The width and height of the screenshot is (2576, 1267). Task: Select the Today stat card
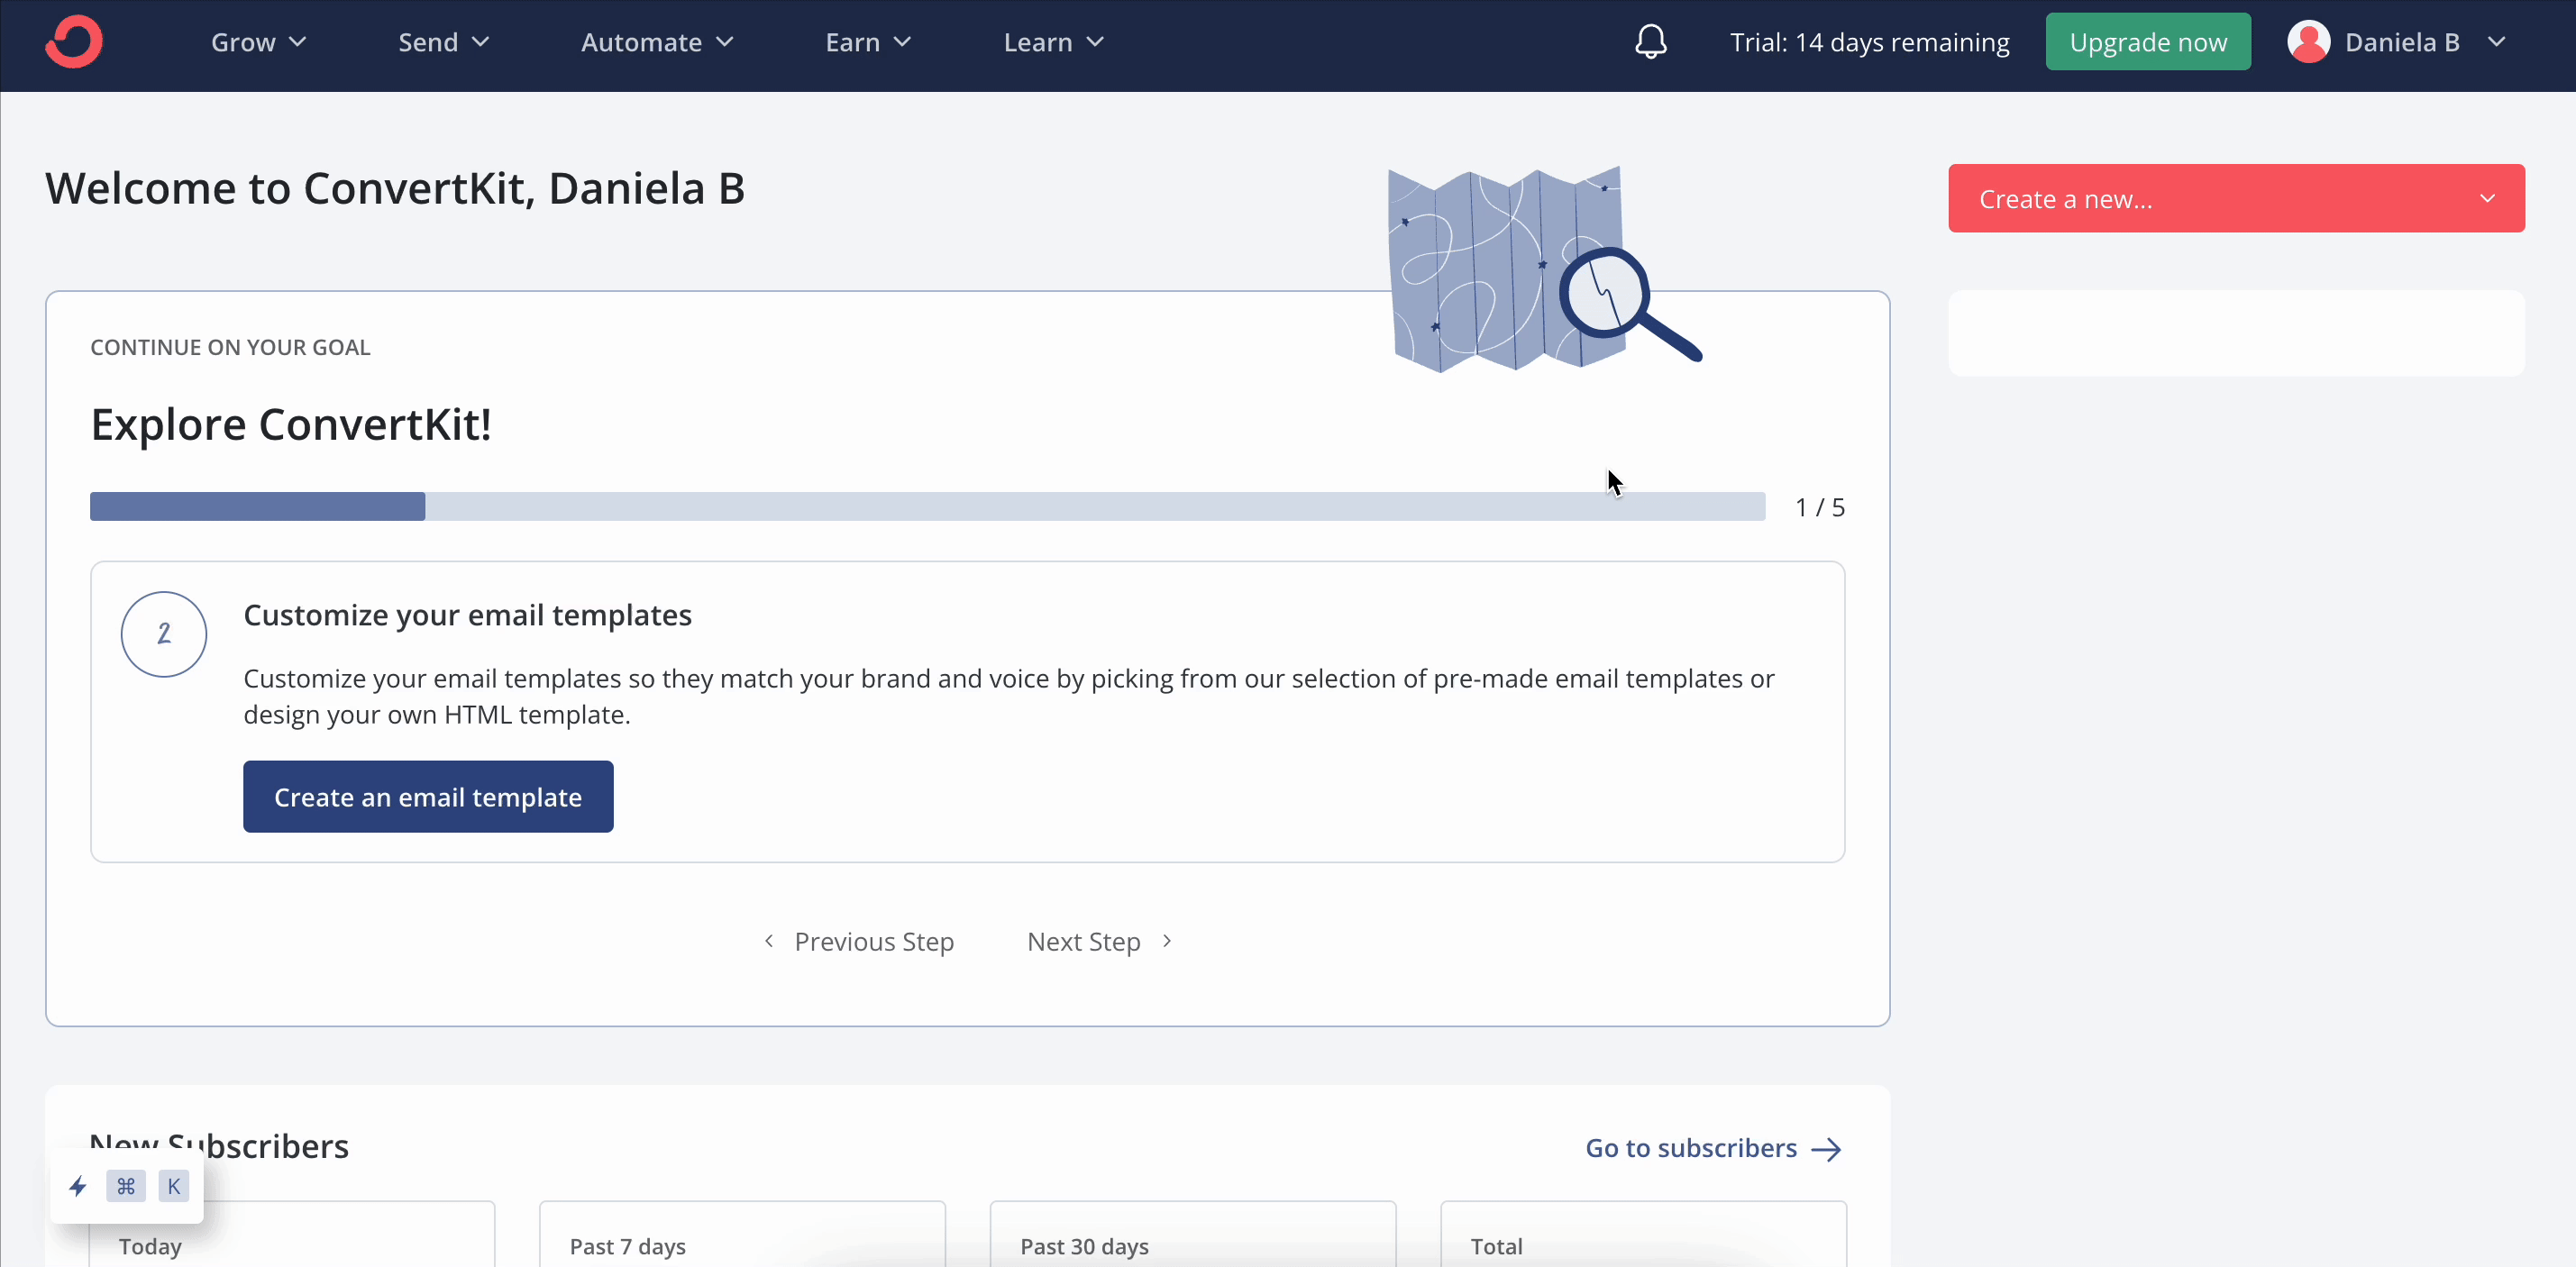[292, 1234]
